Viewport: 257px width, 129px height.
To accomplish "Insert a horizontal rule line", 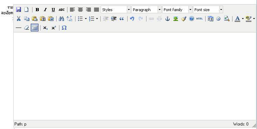I will [x=19, y=28].
